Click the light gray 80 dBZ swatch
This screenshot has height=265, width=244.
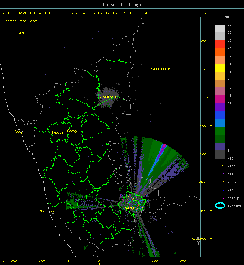pyautogui.click(x=220, y=28)
